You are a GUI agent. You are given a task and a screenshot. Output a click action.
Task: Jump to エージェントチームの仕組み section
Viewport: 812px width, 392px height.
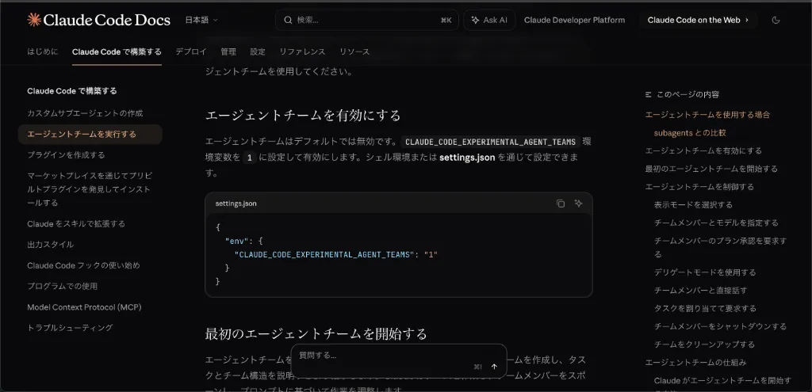coord(695,363)
